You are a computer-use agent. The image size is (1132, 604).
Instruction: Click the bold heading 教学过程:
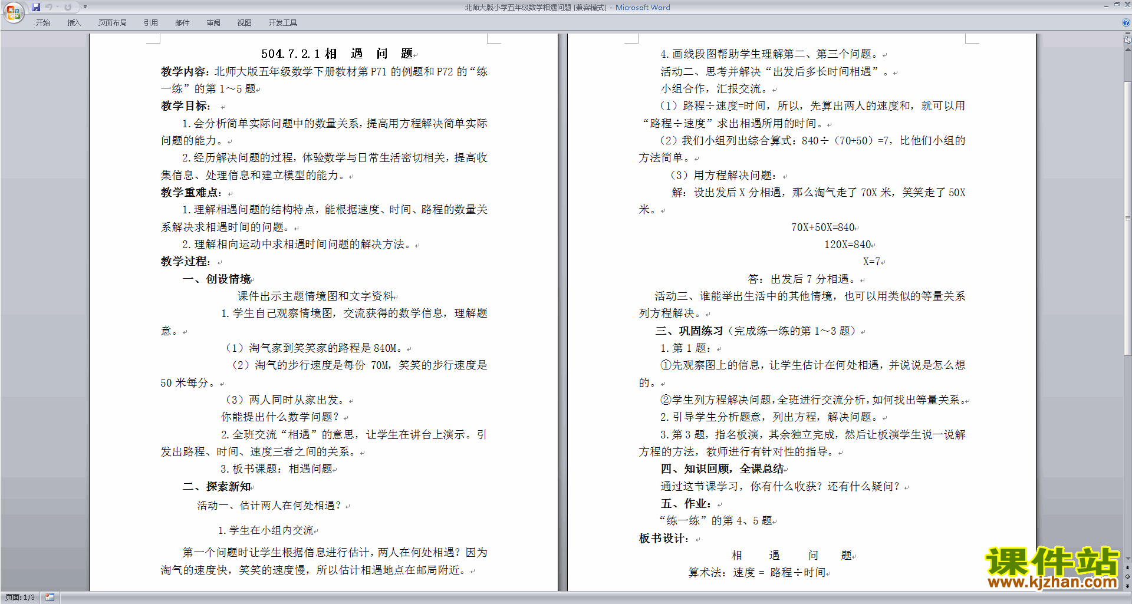[x=186, y=262]
